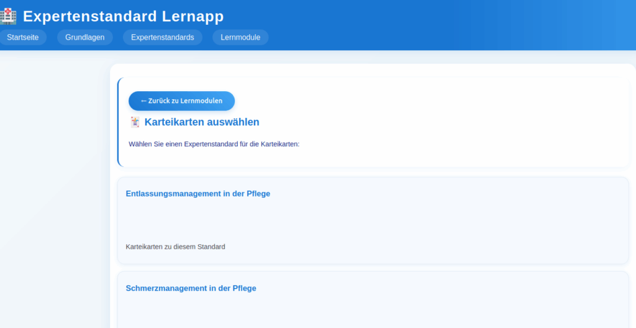
Task: Click empty space inside the Schmerzmanagement card
Action: 373,310
